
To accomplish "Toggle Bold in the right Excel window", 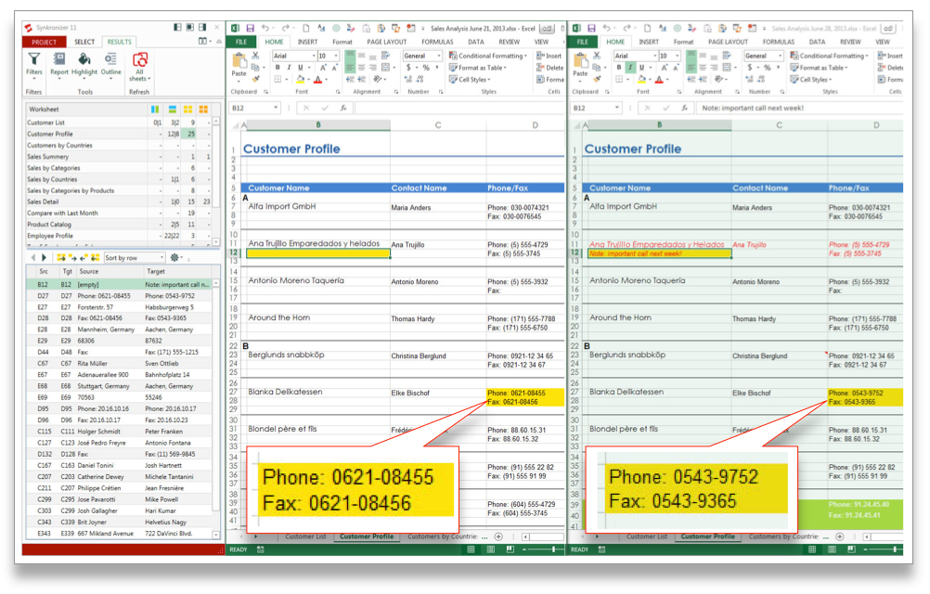I will (x=619, y=68).
